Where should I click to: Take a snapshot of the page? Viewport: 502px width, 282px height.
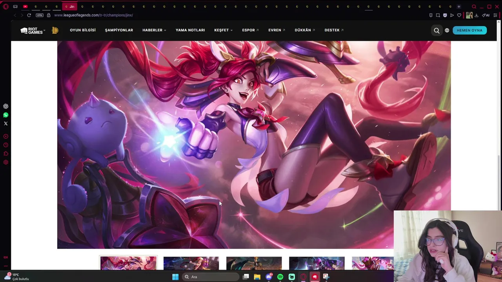pos(438,15)
